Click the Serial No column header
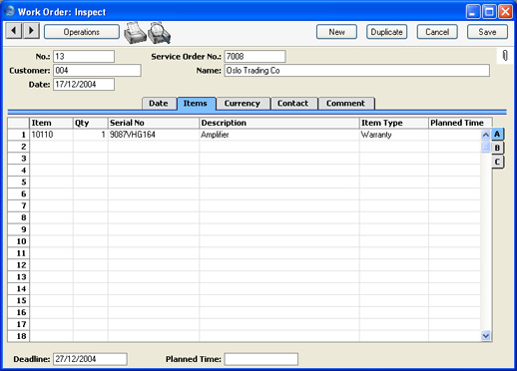 pos(154,123)
